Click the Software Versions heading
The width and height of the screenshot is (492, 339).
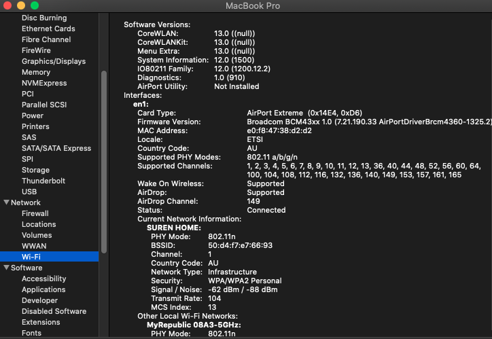click(x=157, y=24)
